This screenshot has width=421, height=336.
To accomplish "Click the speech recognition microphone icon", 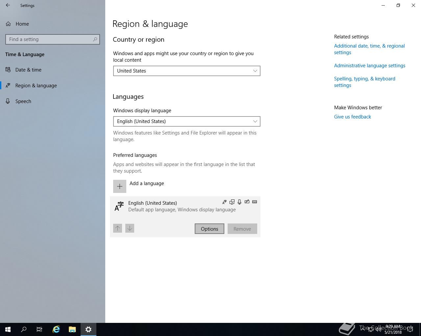I will (239, 202).
